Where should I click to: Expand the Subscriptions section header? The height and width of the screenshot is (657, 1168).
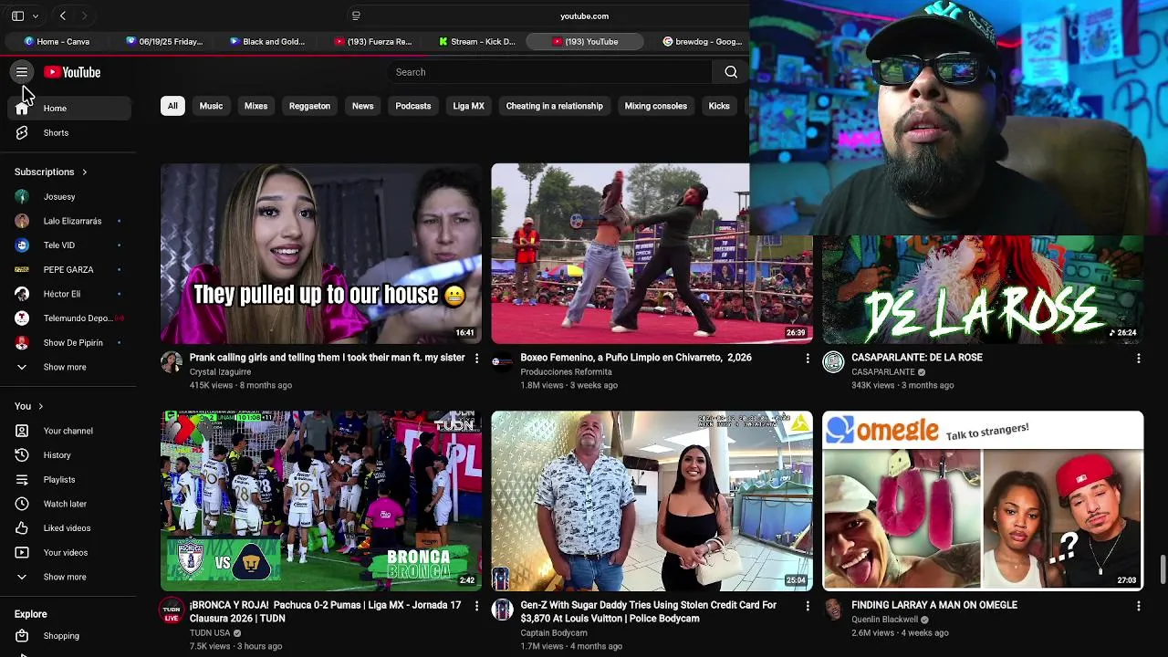click(51, 172)
